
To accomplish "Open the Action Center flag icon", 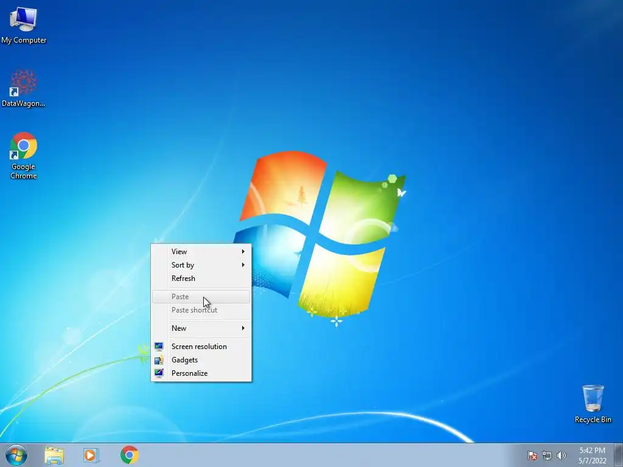I will [x=532, y=455].
